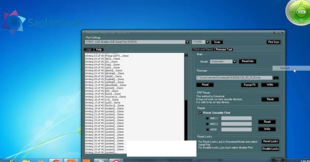Click the FRP Reset button
Viewport: 310px width, 162px height.
click(270, 99)
